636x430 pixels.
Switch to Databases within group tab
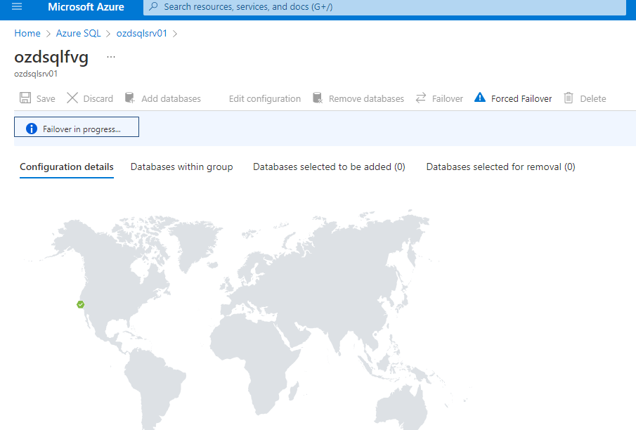(182, 167)
